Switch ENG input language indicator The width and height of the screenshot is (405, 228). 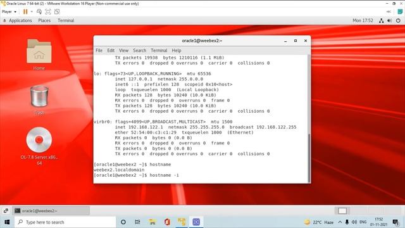(x=363, y=222)
